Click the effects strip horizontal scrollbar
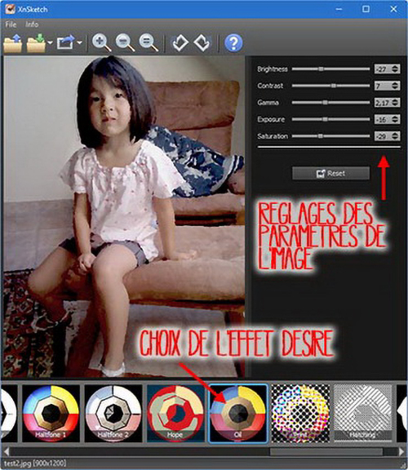The image size is (408, 470). click(203, 451)
